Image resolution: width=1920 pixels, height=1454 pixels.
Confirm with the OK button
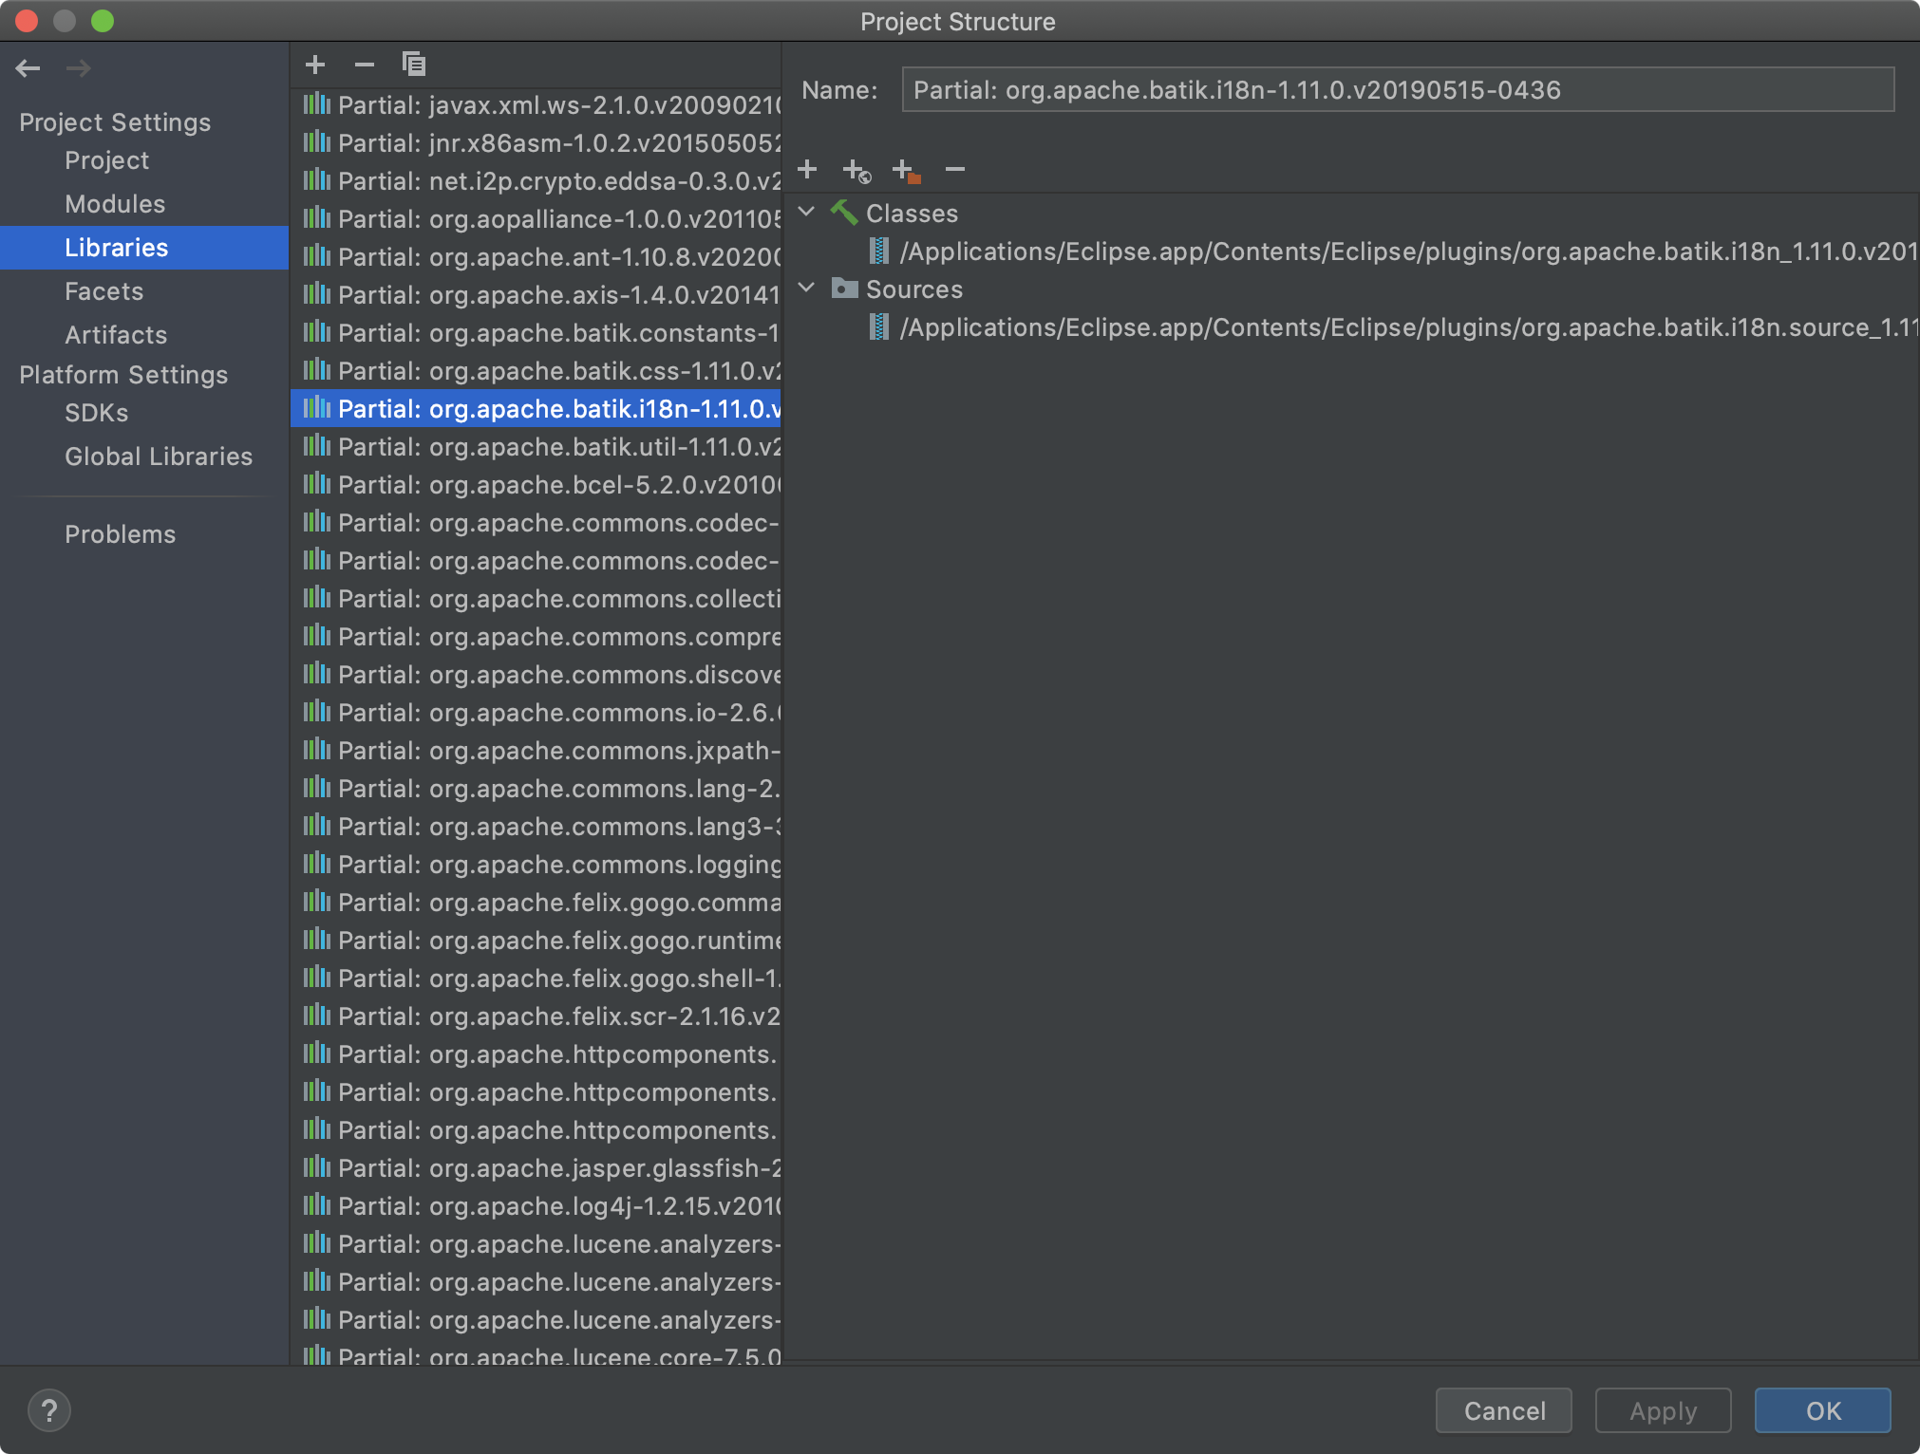(x=1822, y=1410)
